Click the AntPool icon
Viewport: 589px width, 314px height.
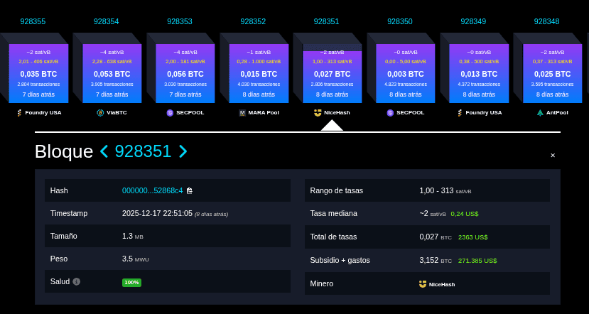[540, 113]
